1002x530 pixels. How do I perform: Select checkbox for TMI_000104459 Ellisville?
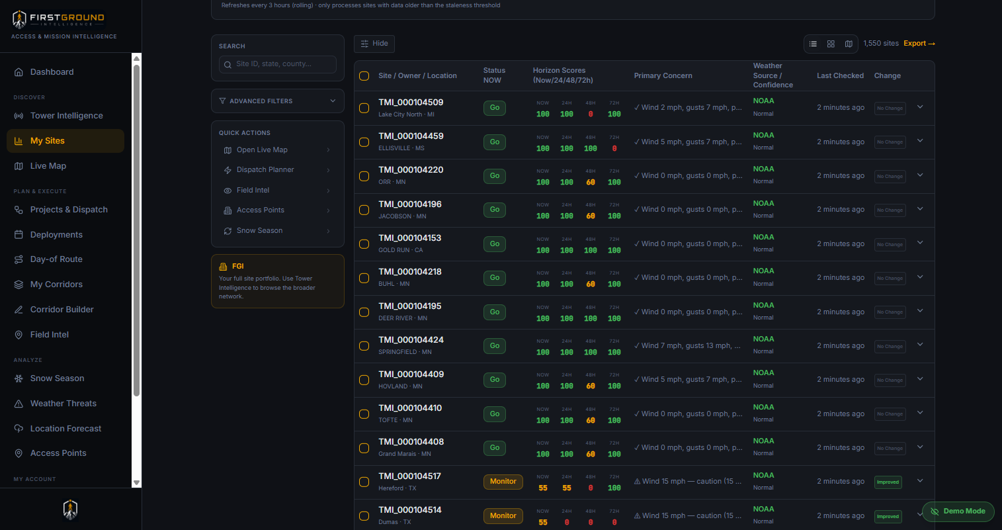[x=364, y=142]
